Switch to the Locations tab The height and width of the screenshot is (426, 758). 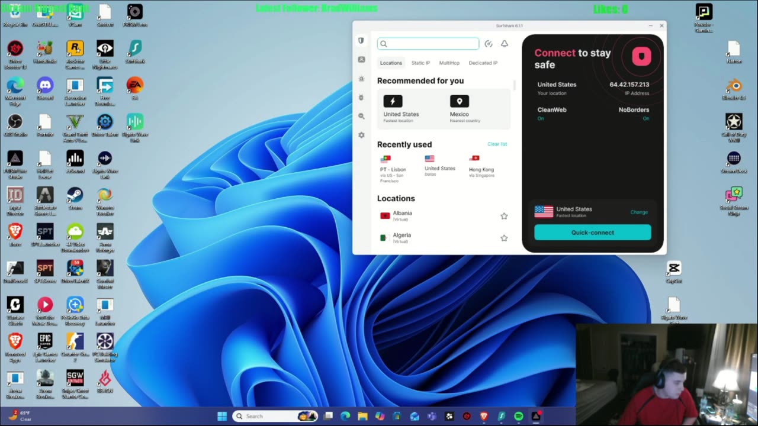coord(391,63)
